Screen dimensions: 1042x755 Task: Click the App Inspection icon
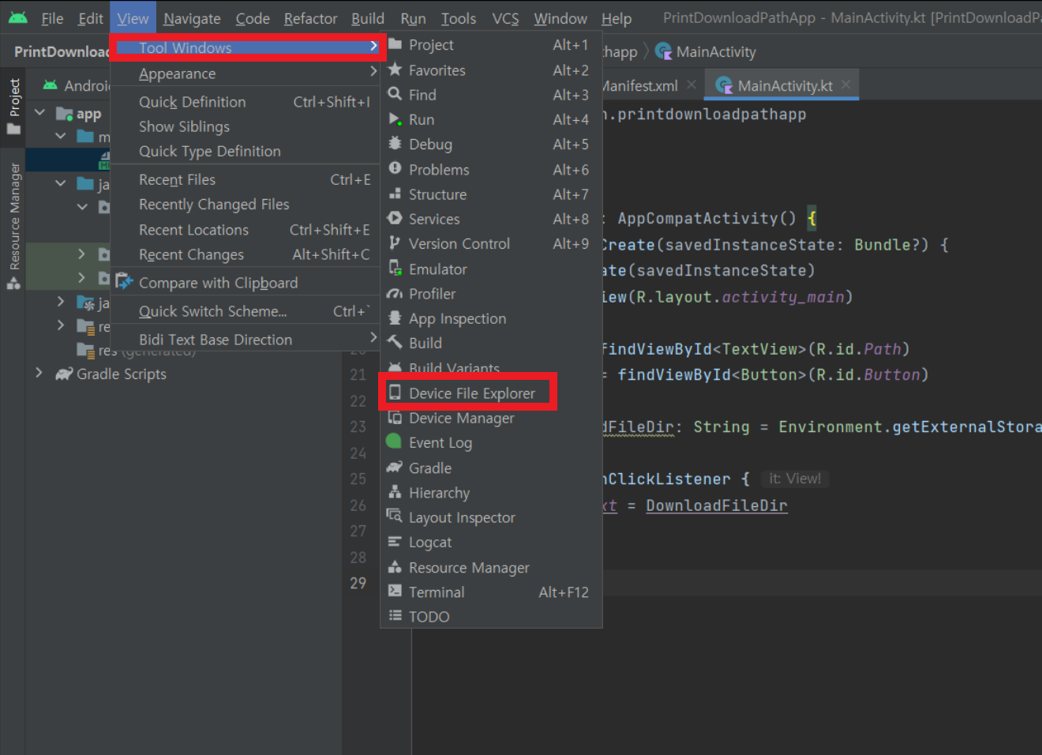click(395, 318)
